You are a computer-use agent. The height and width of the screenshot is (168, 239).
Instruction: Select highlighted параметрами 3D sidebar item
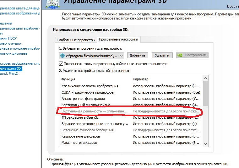[x=11, y=68]
